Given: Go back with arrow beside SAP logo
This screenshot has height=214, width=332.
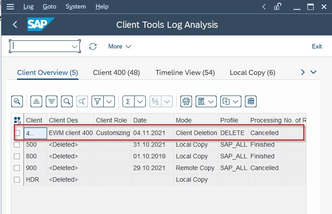Looking at the screenshot, I should [15, 25].
